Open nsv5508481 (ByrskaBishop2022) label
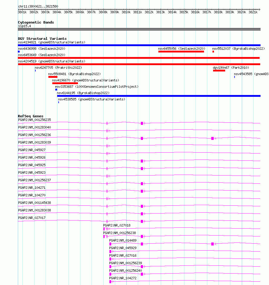 point(74,74)
